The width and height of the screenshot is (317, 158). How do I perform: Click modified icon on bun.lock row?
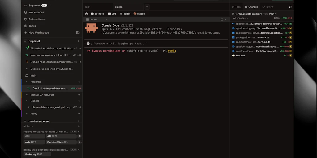point(291,56)
